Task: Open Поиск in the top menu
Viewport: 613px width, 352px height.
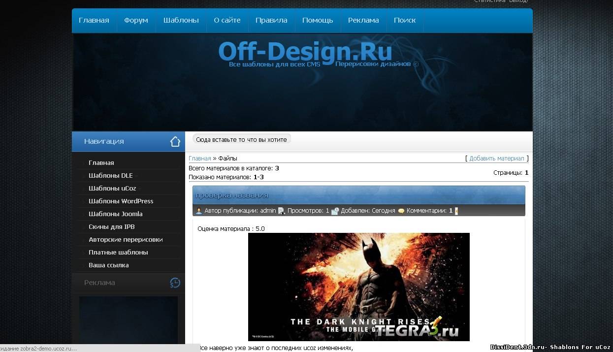Action: [x=405, y=20]
